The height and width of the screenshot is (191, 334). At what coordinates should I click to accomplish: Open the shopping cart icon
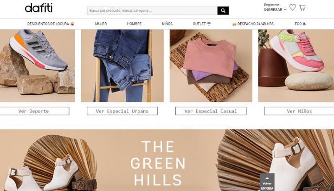tap(302, 8)
